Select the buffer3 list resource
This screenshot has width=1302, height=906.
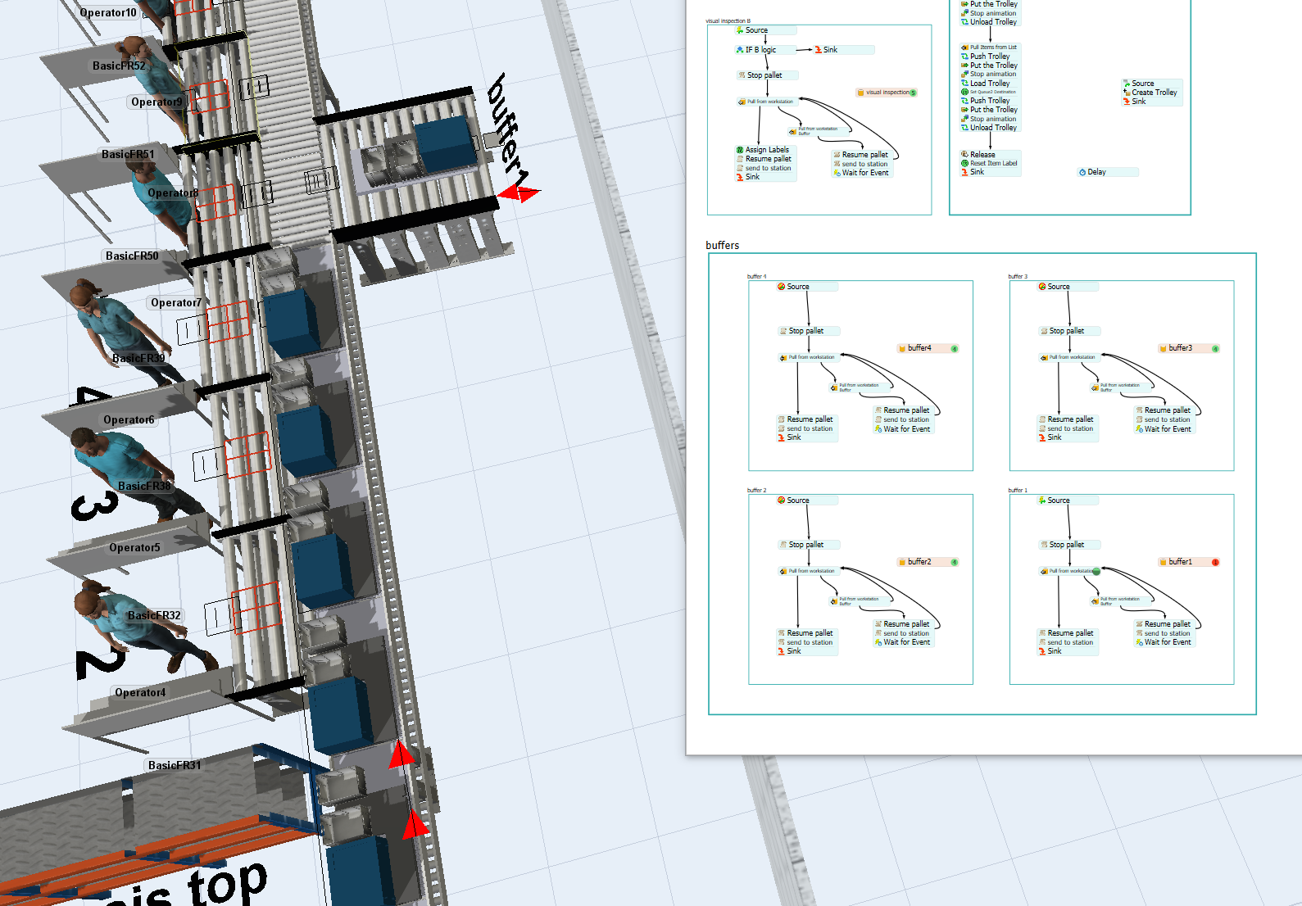(x=1180, y=348)
